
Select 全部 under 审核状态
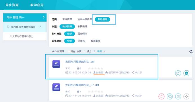point(70,41)
